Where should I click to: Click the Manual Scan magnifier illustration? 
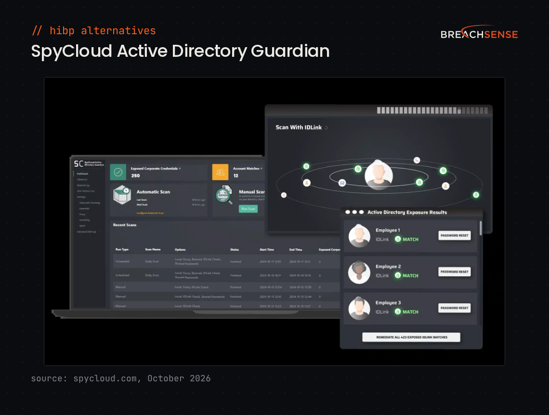point(224,195)
